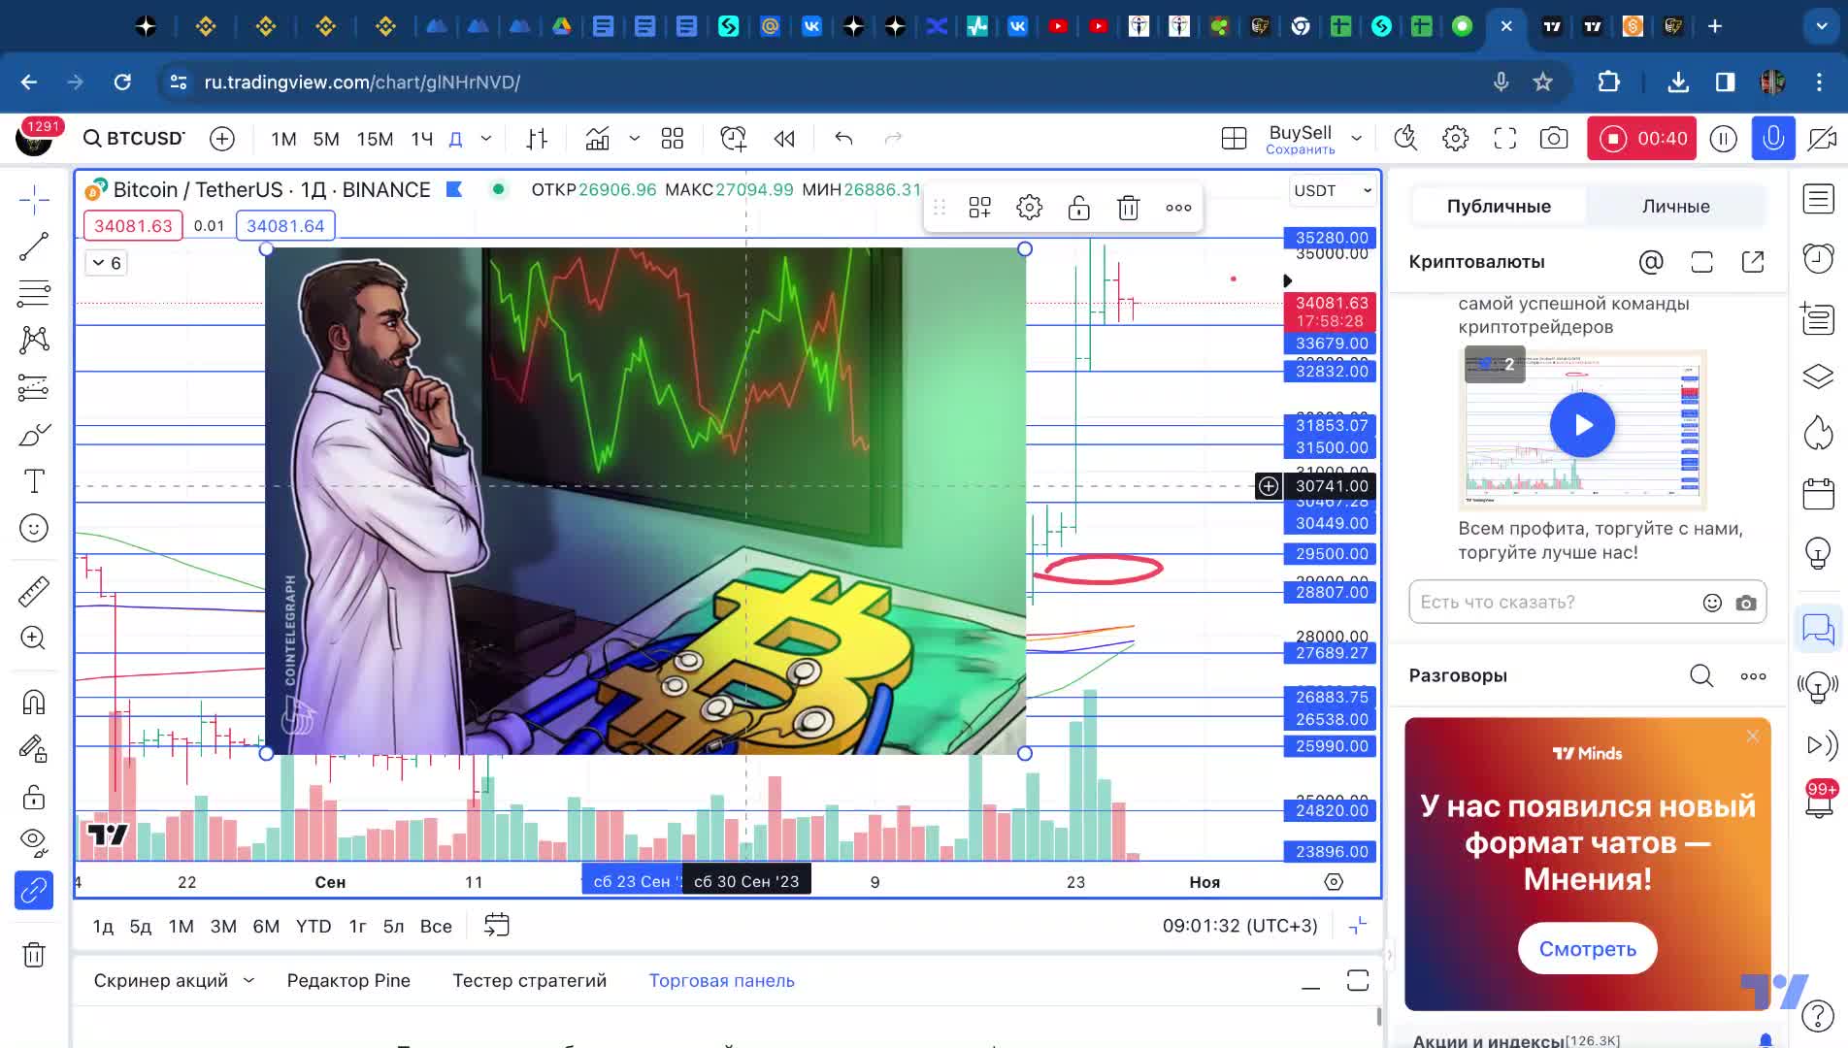Toggle stay in drawing mode
This screenshot has width=1848, height=1048.
click(34, 748)
